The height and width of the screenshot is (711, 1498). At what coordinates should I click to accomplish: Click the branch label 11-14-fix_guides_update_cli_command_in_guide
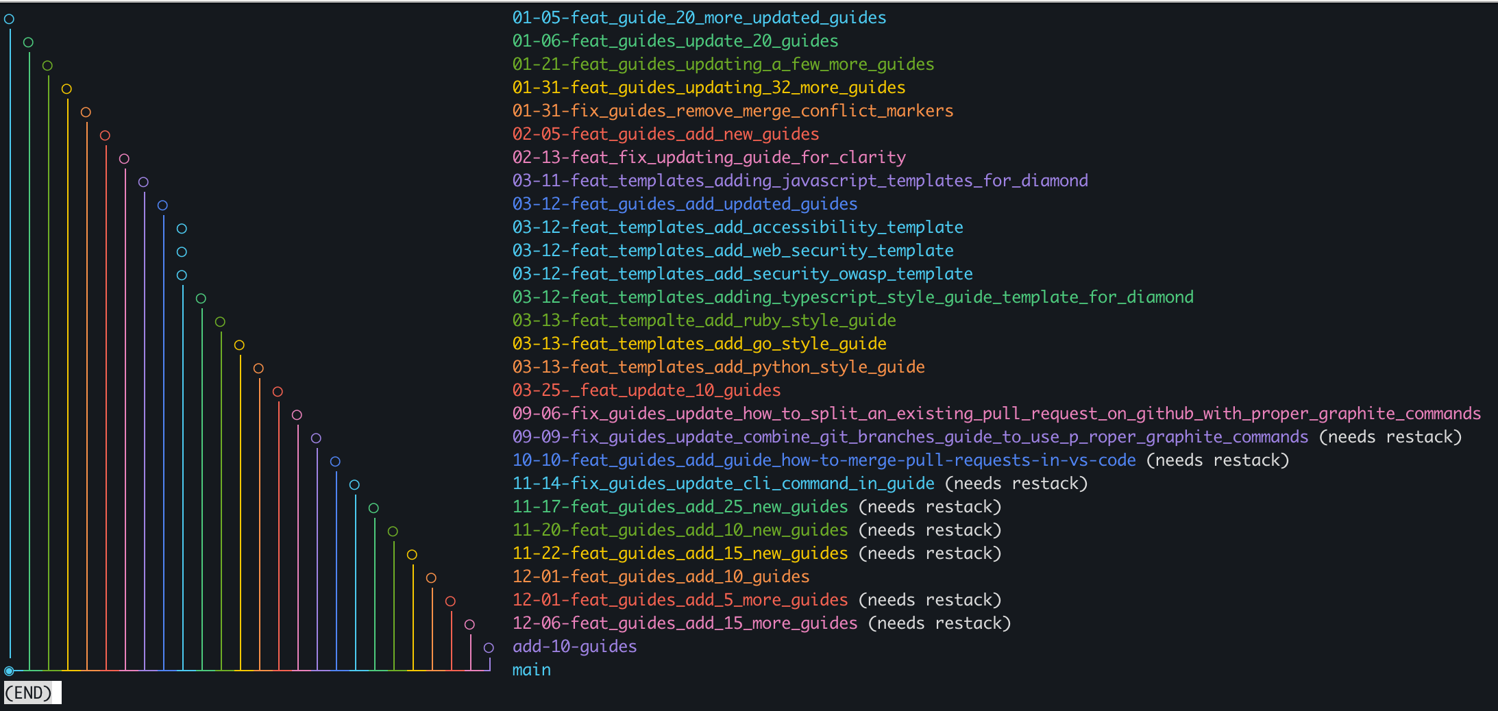pos(722,483)
